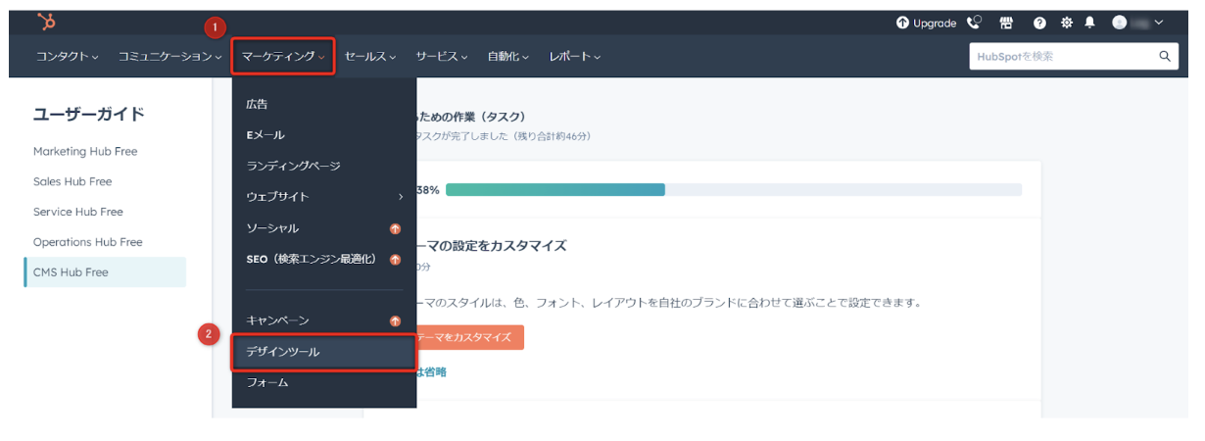Open the help question mark icon

(1039, 23)
